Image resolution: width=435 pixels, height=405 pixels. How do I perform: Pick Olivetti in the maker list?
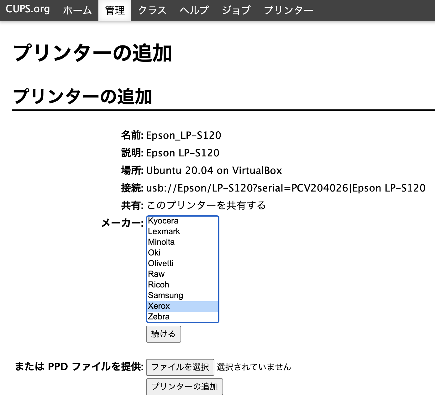click(x=183, y=263)
